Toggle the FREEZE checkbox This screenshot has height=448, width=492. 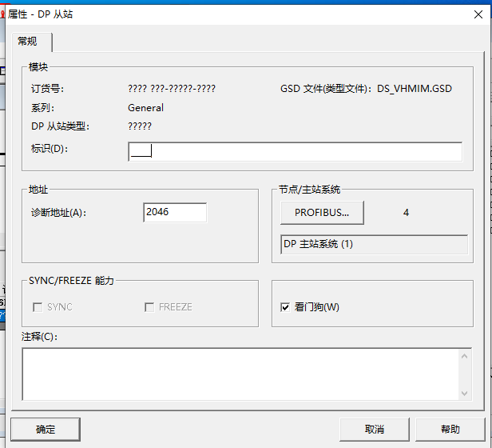(149, 307)
